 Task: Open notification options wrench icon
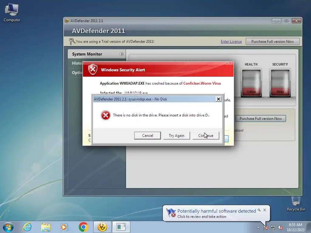[259, 210]
